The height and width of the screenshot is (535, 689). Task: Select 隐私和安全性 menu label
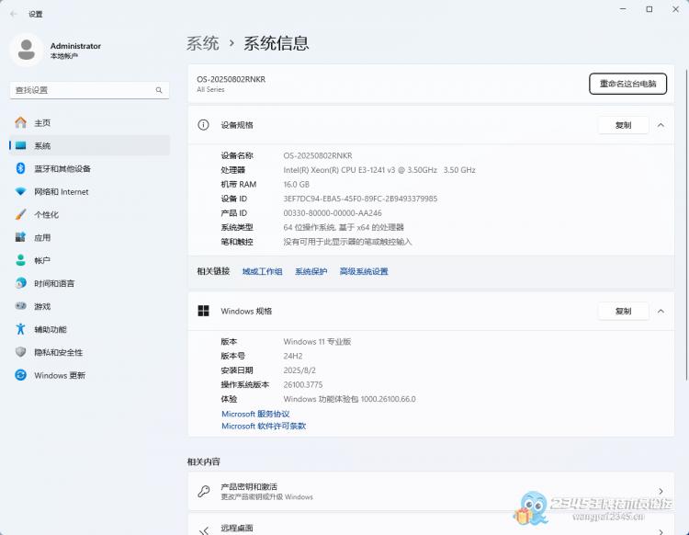pyautogui.click(x=59, y=352)
